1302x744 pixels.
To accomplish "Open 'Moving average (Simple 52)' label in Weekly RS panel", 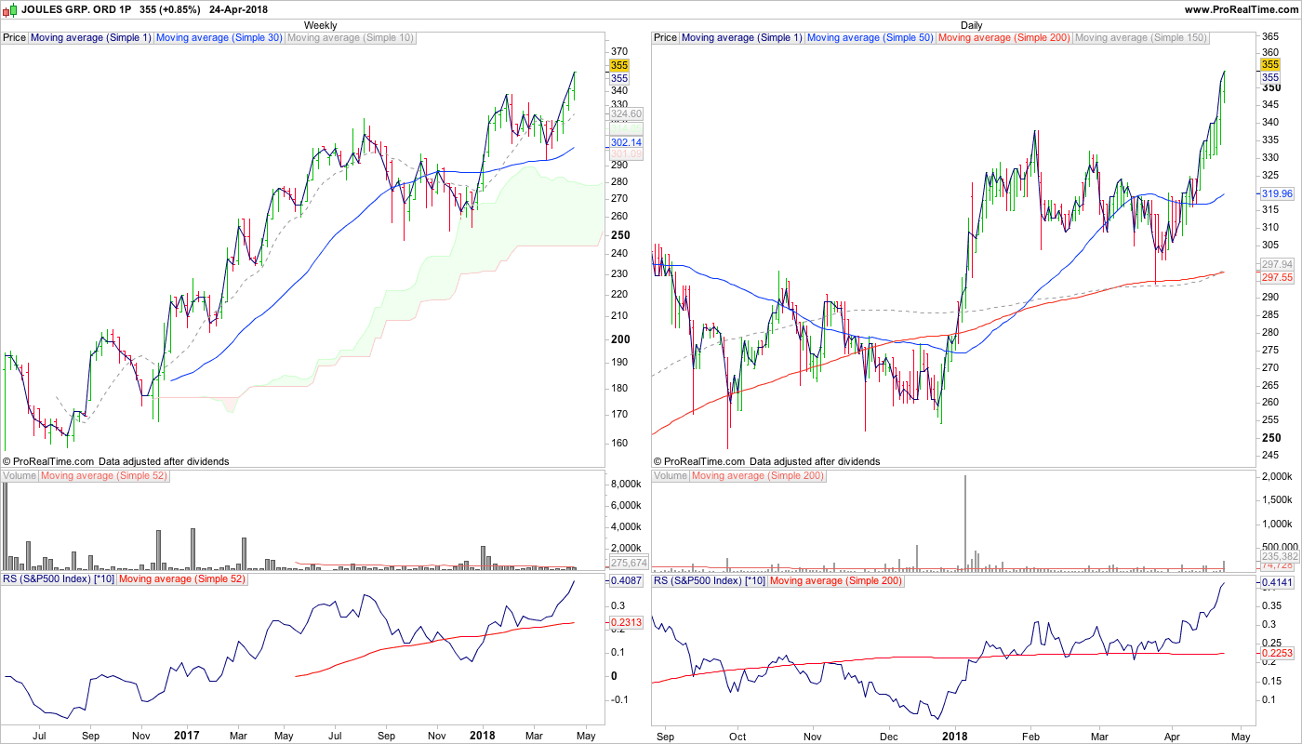I will point(182,579).
